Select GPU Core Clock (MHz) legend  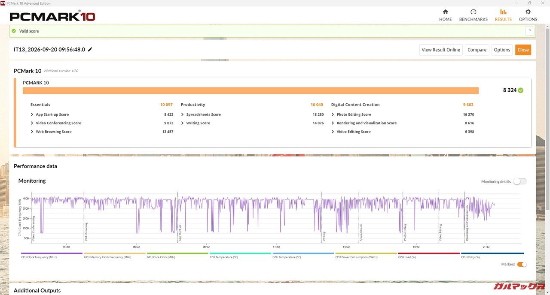177,255
